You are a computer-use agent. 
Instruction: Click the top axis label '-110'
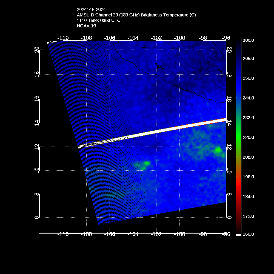tap(63, 38)
